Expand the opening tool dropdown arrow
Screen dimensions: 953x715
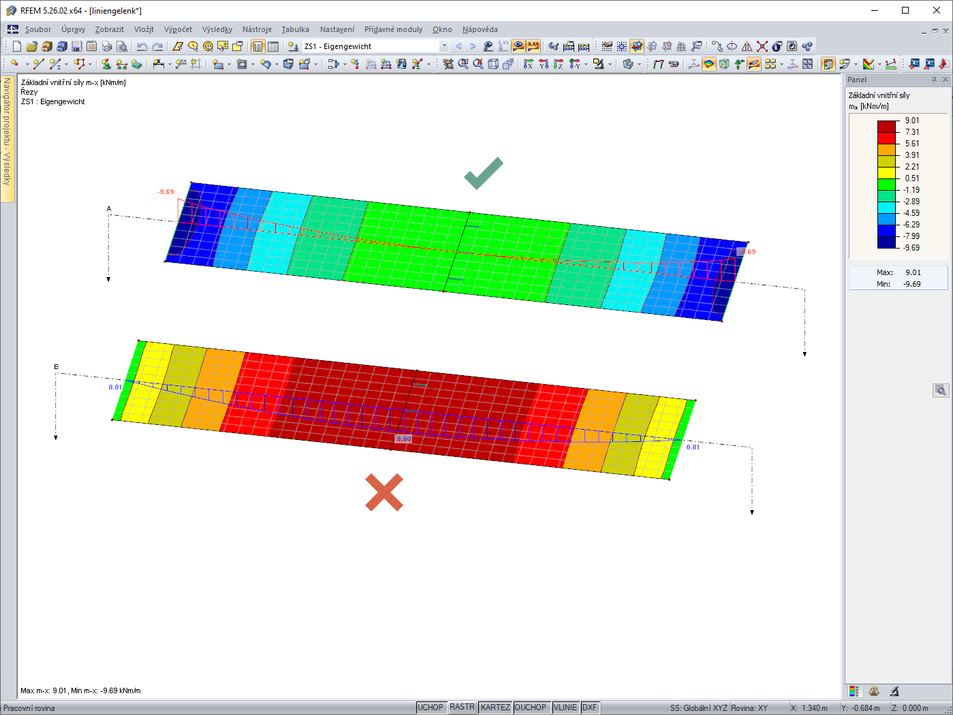253,64
